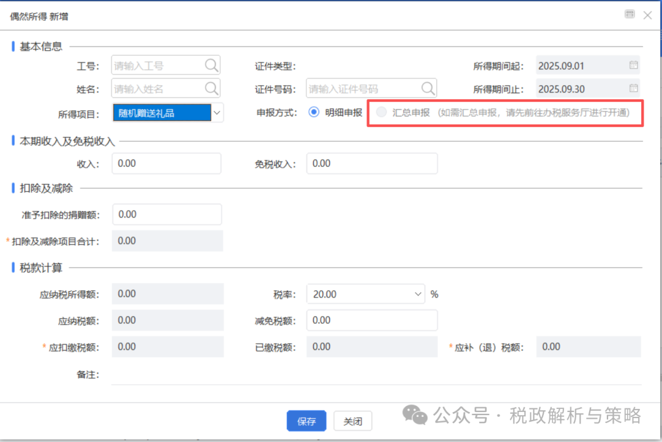Image resolution: width=662 pixels, height=442 pixels.
Task: Focus the 免税收入 input field
Action: 371,164
